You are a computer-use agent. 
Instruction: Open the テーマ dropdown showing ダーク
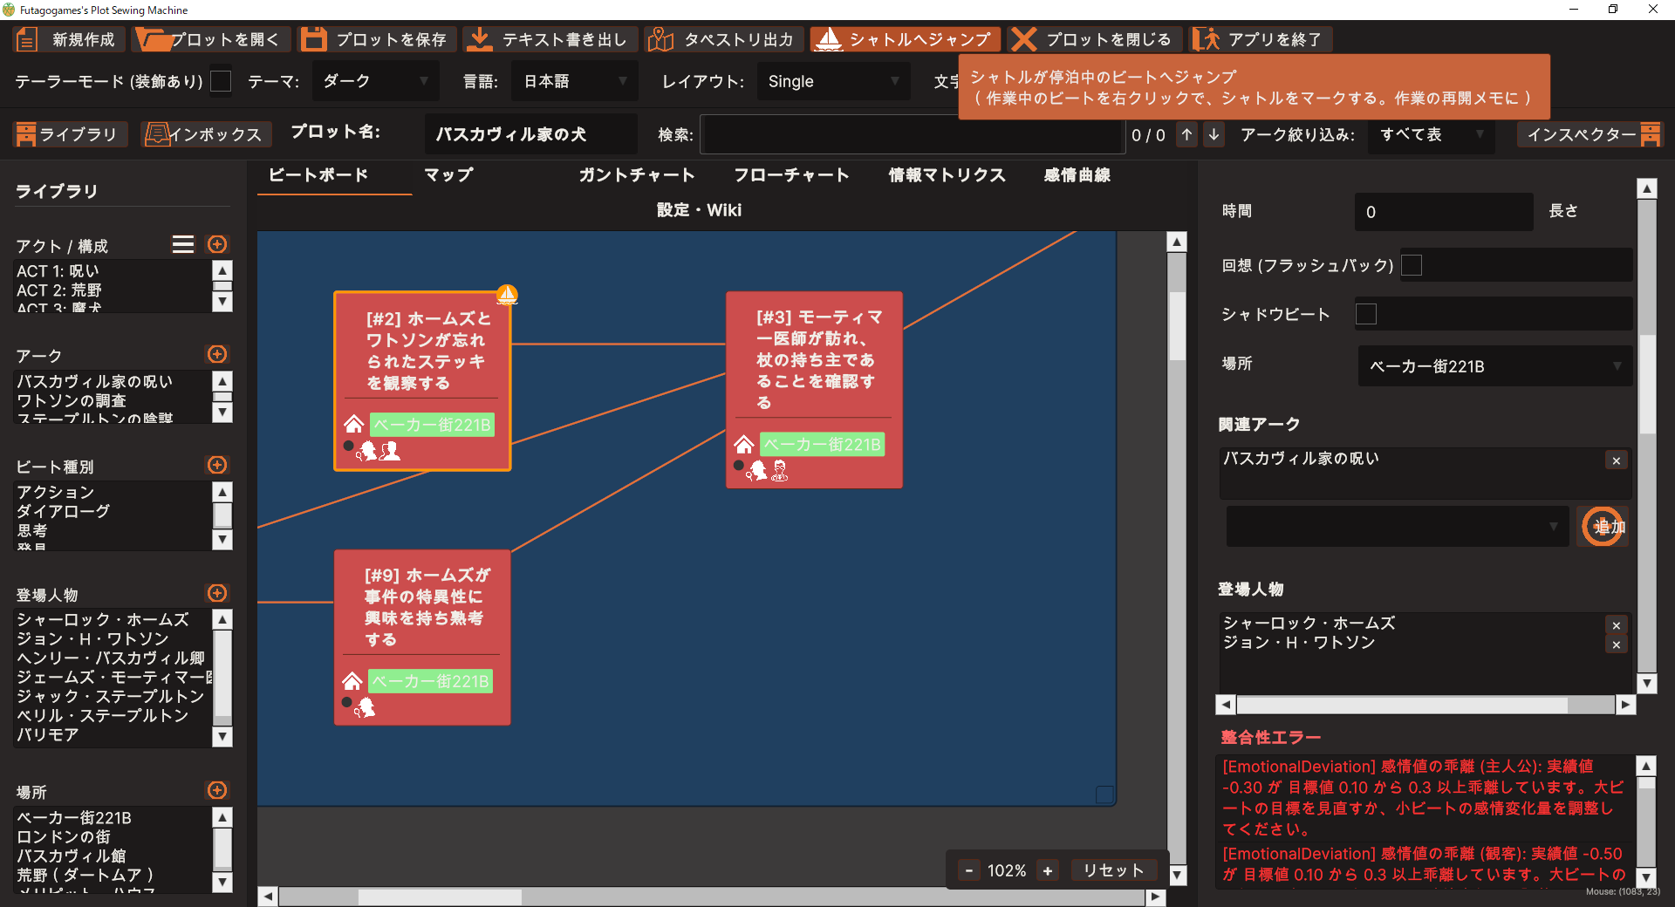[378, 81]
